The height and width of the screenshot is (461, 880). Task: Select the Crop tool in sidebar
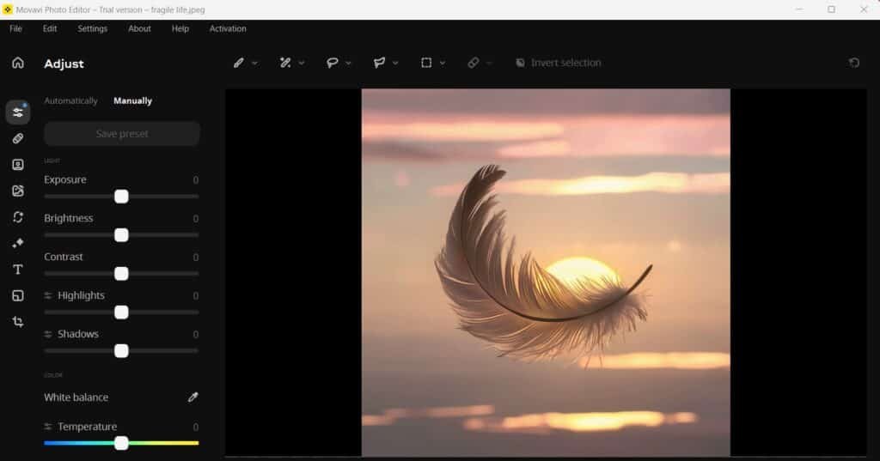[x=17, y=322]
